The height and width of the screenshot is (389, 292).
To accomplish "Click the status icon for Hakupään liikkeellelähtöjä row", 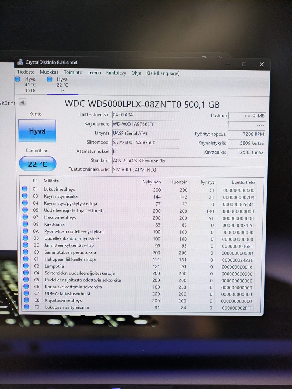I will click(26, 259).
